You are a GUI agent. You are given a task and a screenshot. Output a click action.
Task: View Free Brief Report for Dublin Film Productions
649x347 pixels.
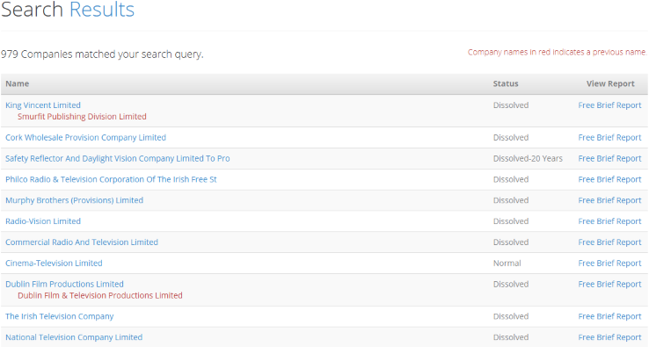pyautogui.click(x=609, y=284)
